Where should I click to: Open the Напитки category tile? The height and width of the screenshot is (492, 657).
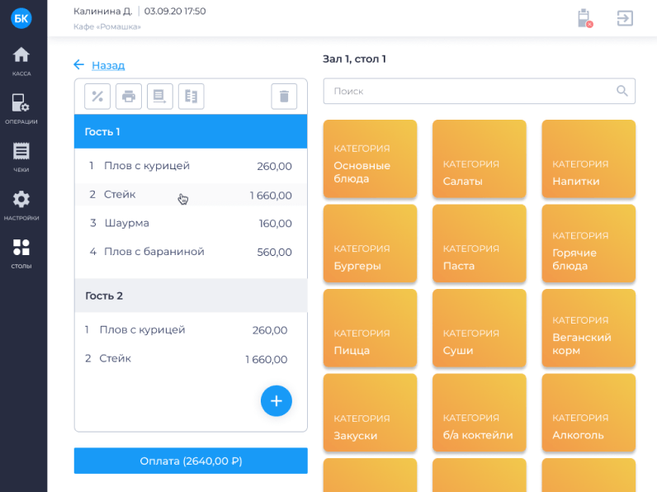[x=588, y=158]
